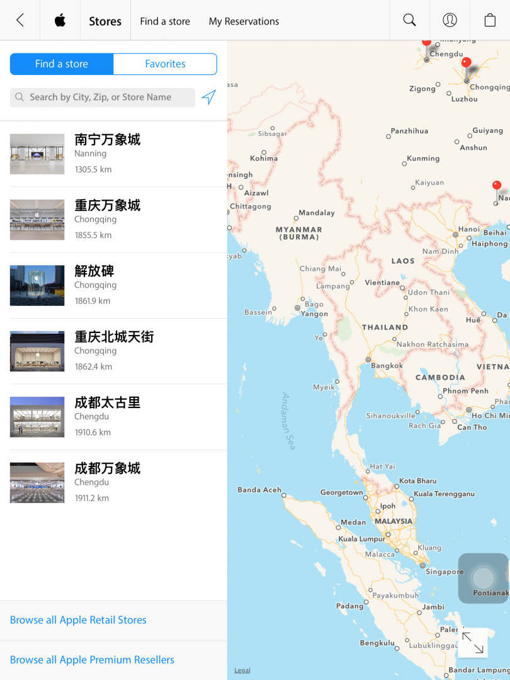Click the red map pin near Chongqing
The height and width of the screenshot is (680, 510).
click(467, 64)
